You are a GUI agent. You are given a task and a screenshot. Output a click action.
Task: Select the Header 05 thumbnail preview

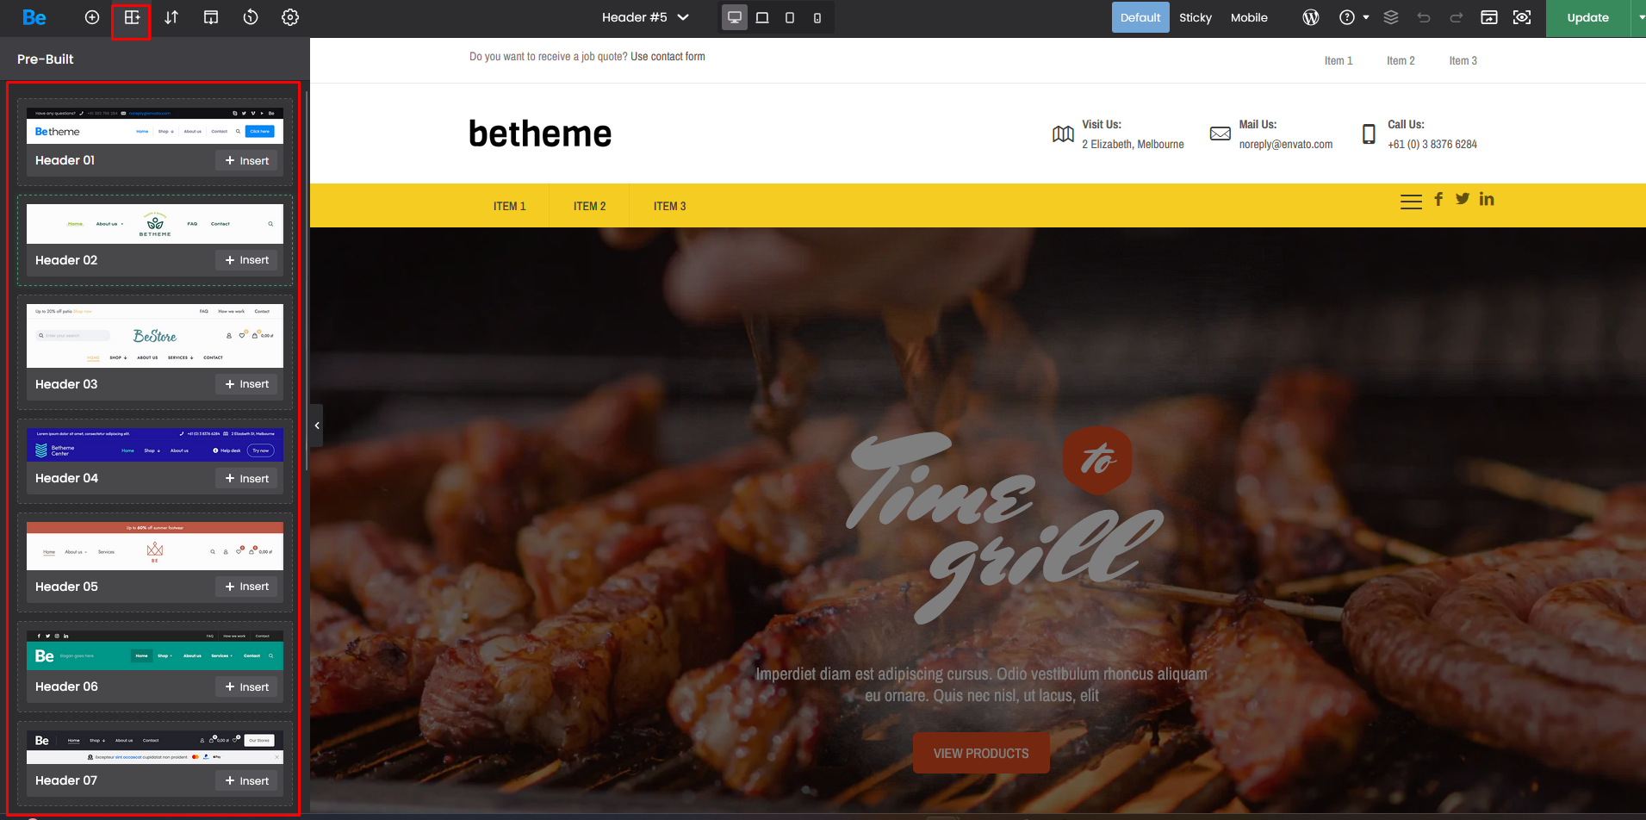[155, 545]
